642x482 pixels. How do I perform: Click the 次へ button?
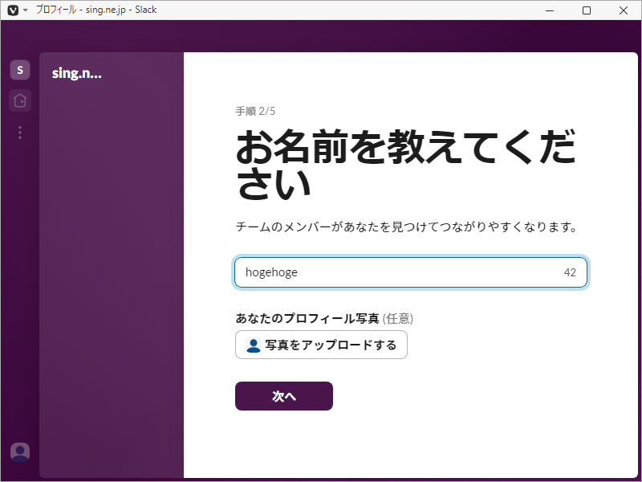tap(284, 396)
